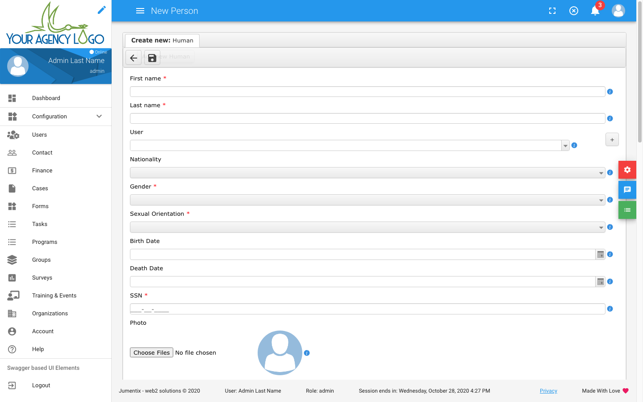Open Groups in sidebar

point(56,260)
